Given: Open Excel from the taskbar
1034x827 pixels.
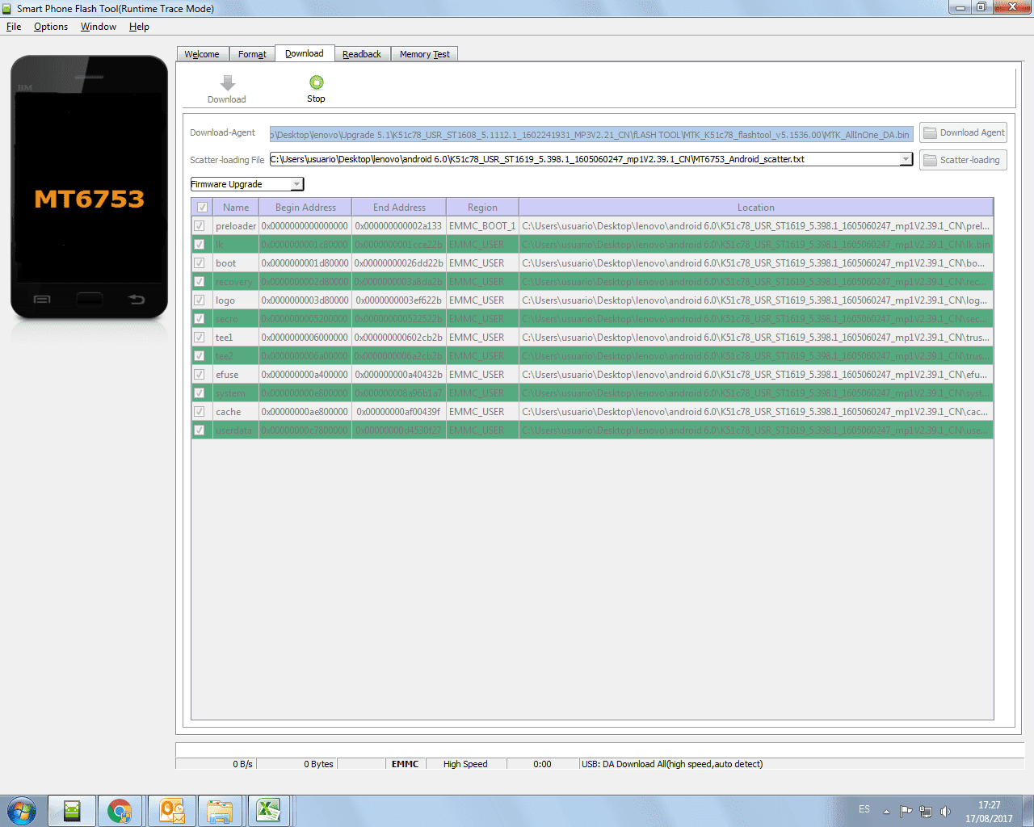Looking at the screenshot, I should 268,811.
